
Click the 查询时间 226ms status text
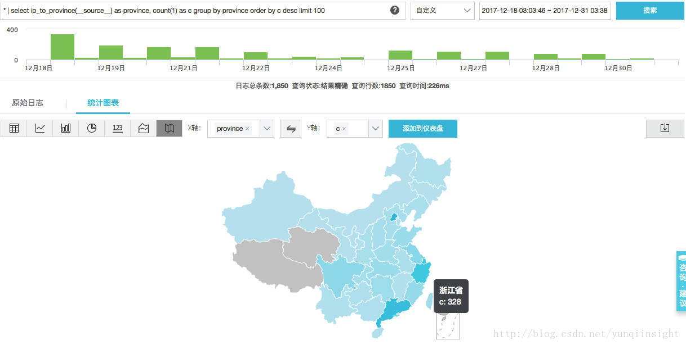tap(424, 86)
